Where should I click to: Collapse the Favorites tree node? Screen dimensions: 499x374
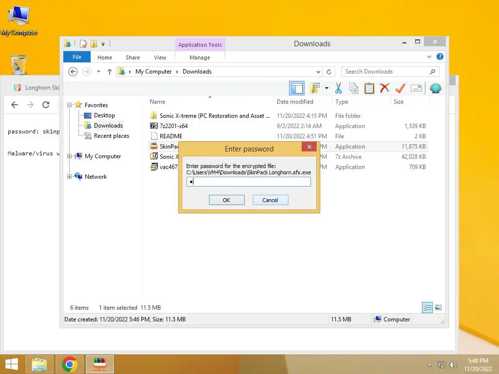point(69,105)
